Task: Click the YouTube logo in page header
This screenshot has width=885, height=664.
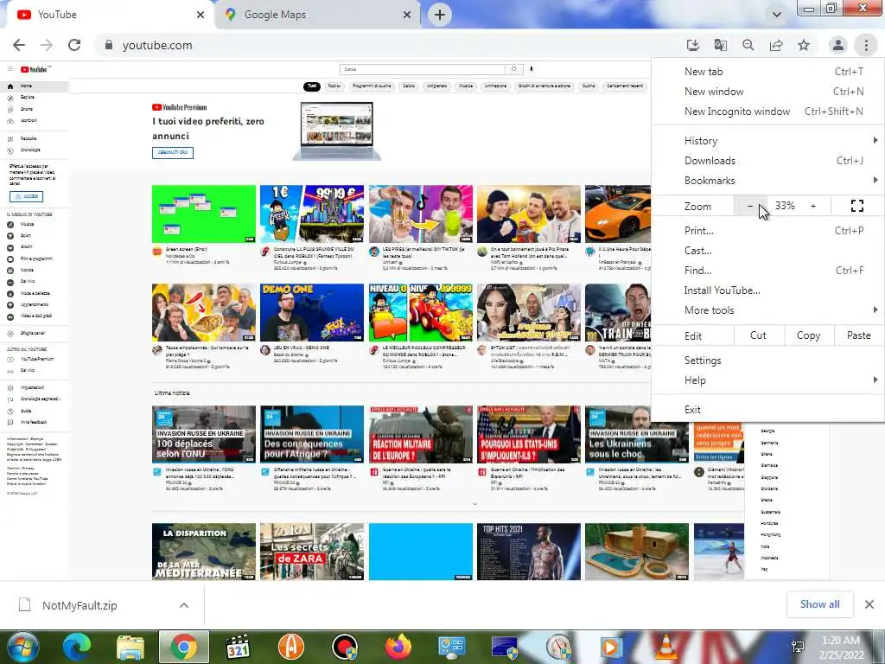Action: pyautogui.click(x=35, y=69)
